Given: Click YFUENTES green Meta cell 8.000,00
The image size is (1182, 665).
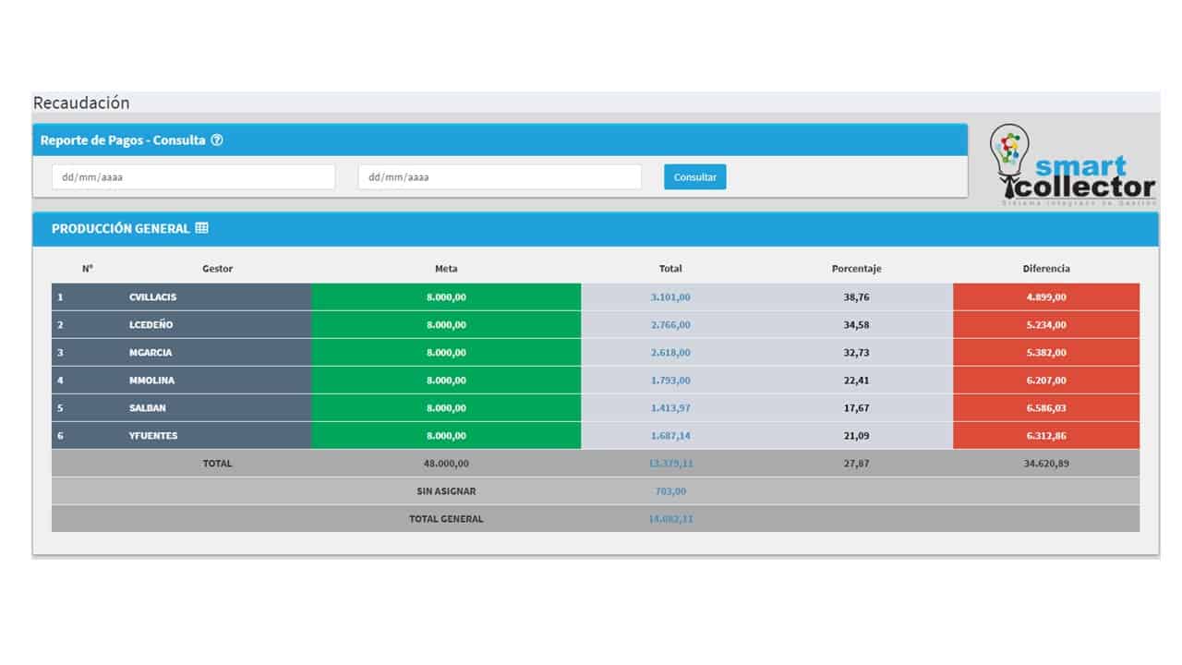Looking at the screenshot, I should coord(446,436).
